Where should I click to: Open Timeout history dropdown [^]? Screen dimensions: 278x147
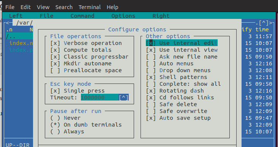(123, 97)
